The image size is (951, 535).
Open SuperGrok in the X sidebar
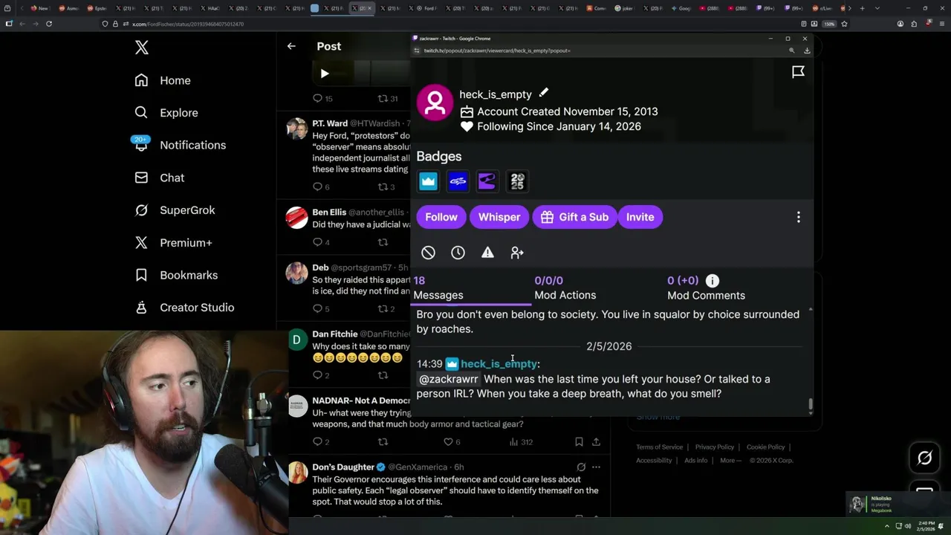[x=175, y=210]
